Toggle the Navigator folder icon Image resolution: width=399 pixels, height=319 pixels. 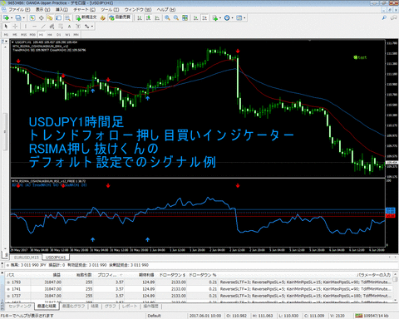click(x=50, y=17)
